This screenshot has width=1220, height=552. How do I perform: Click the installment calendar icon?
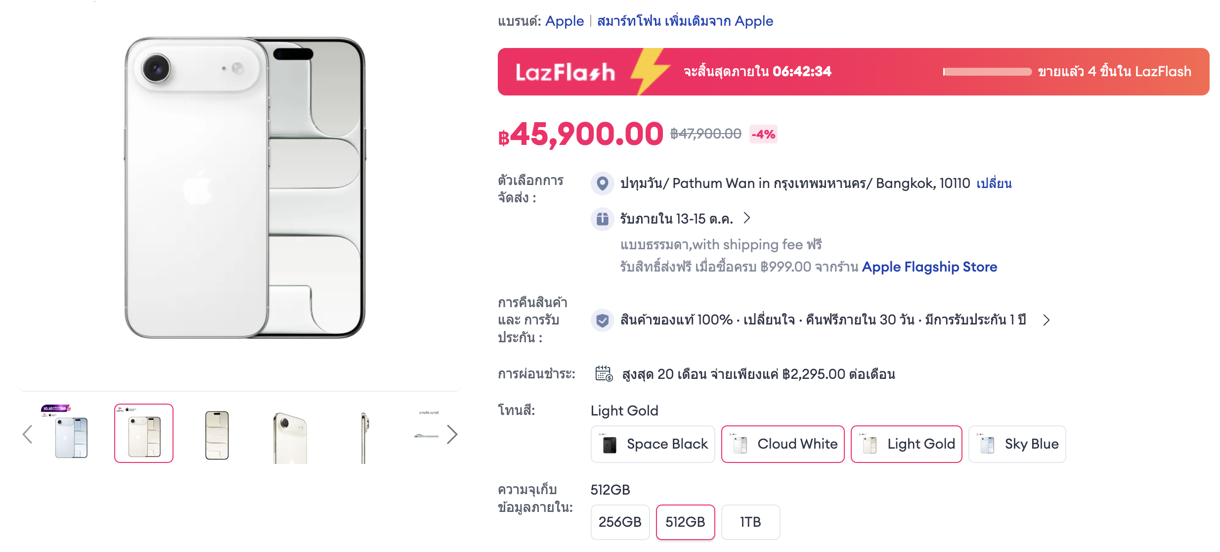[604, 374]
